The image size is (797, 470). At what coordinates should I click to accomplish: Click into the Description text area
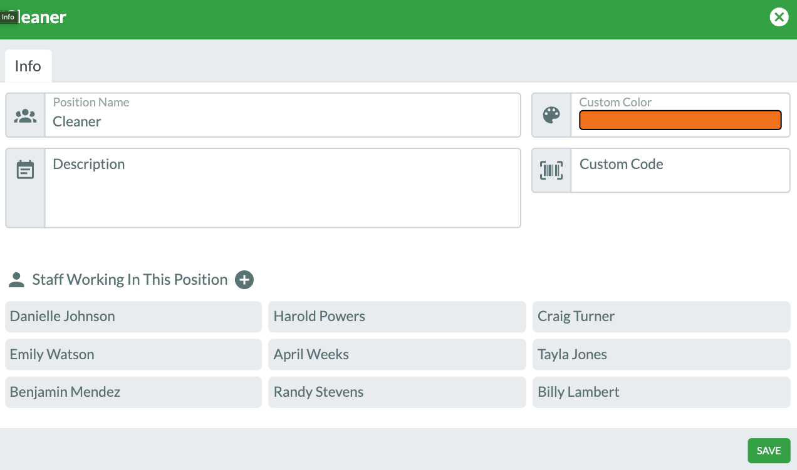click(283, 188)
